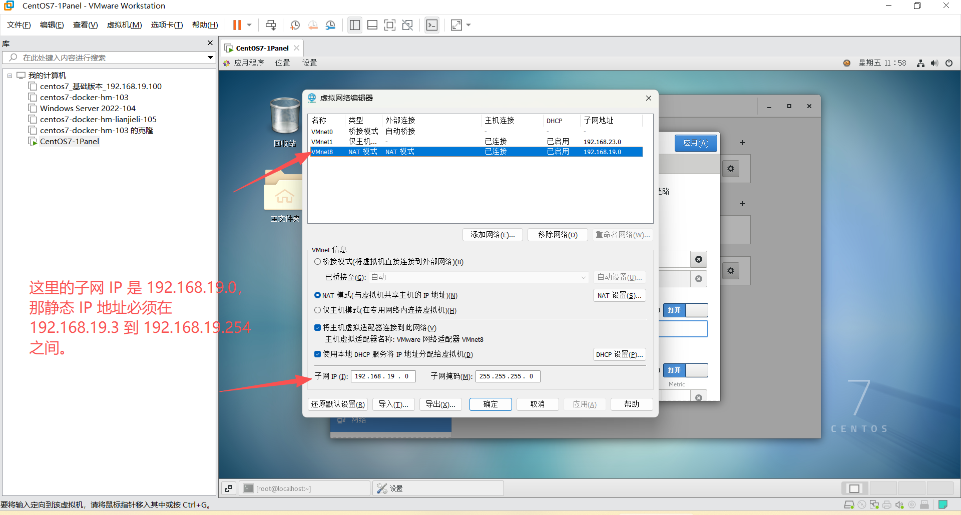The height and width of the screenshot is (515, 961).
Task: Toggle use local DHCP service checkbox
Action: 317,354
